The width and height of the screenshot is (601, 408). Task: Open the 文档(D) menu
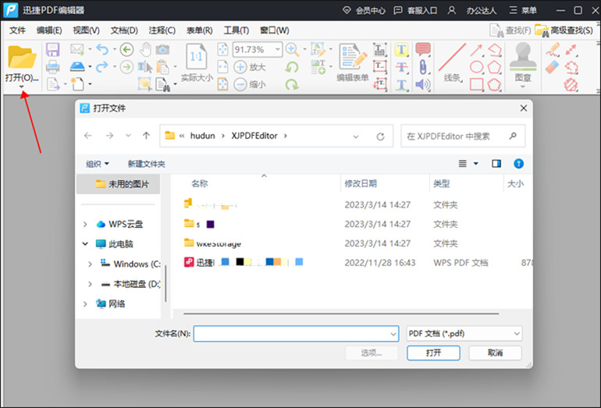[124, 30]
